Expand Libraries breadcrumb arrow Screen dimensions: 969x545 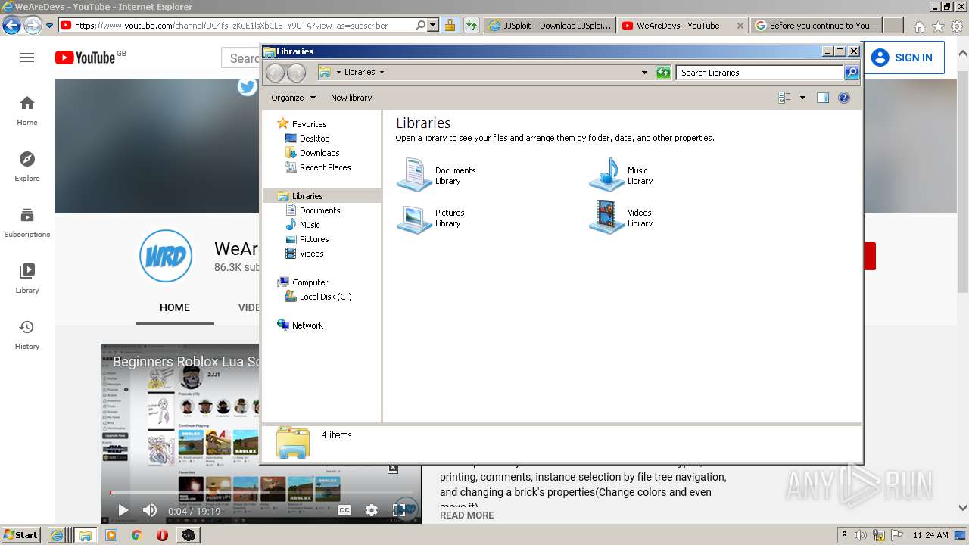pyautogui.click(x=382, y=73)
